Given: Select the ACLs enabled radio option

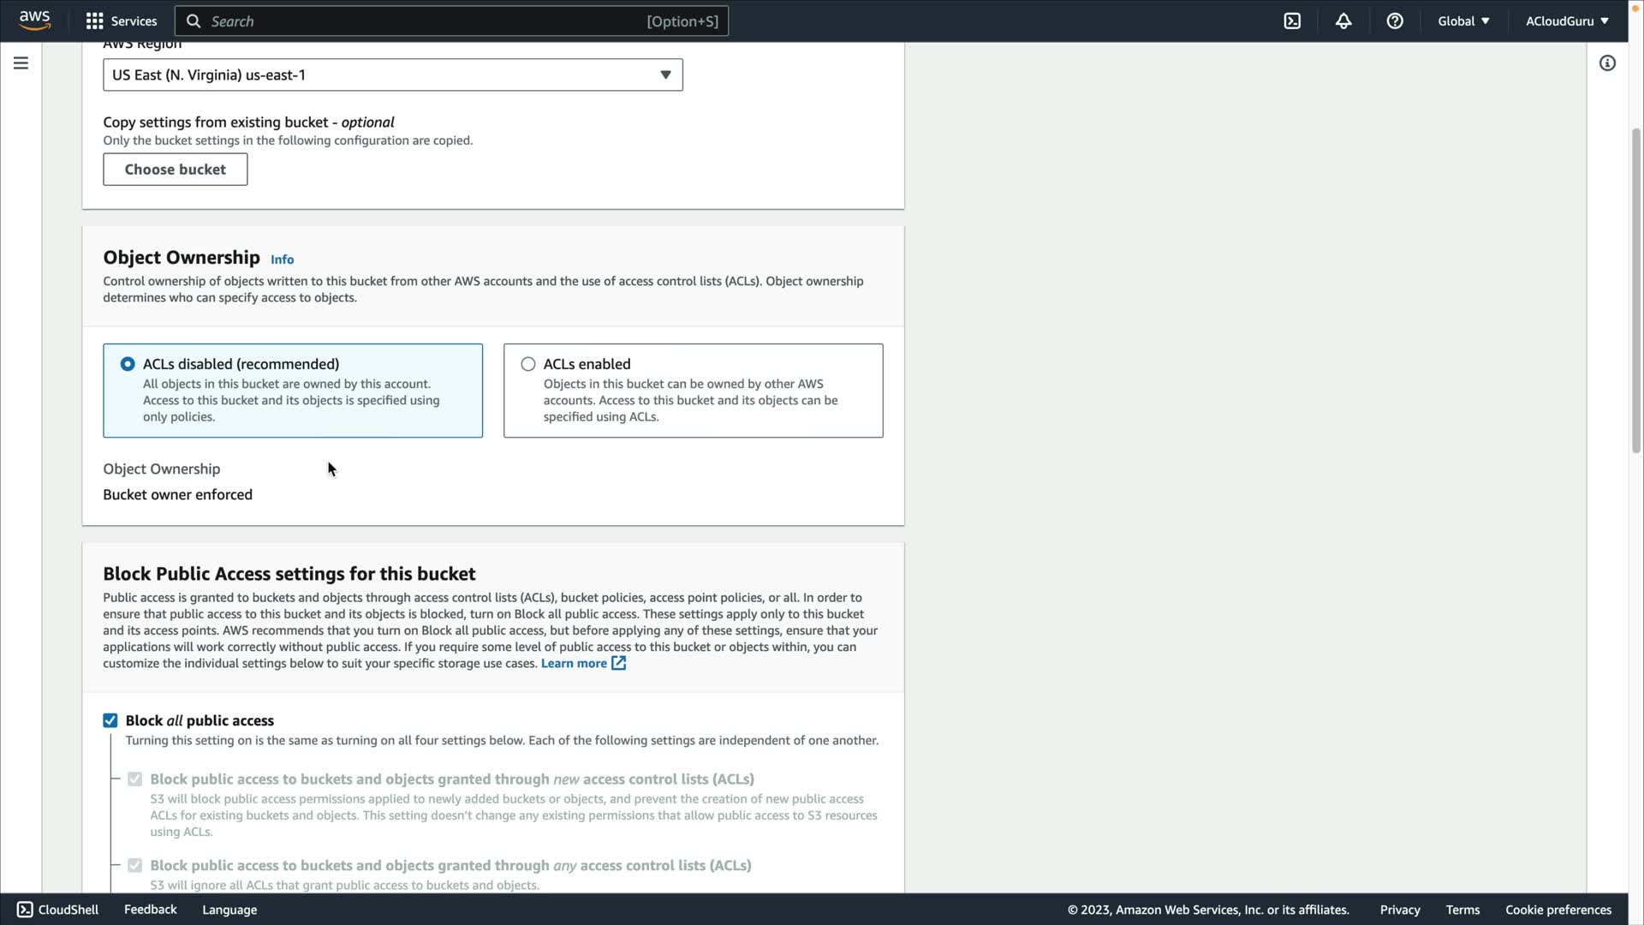Looking at the screenshot, I should coord(528,364).
